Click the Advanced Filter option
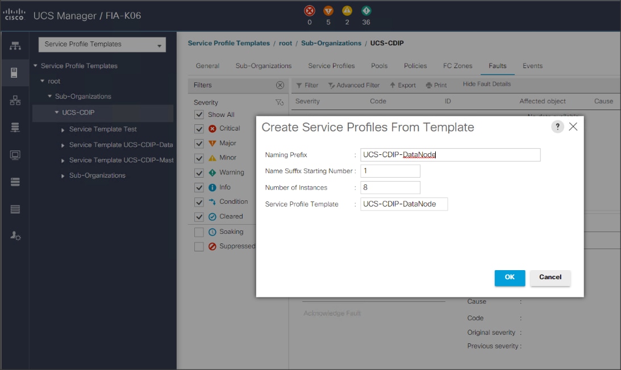The image size is (621, 370). (x=354, y=85)
